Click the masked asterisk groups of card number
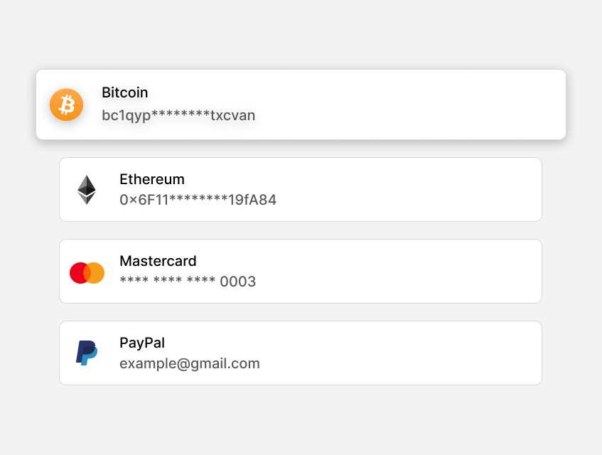This screenshot has height=455, width=602. 168,279
